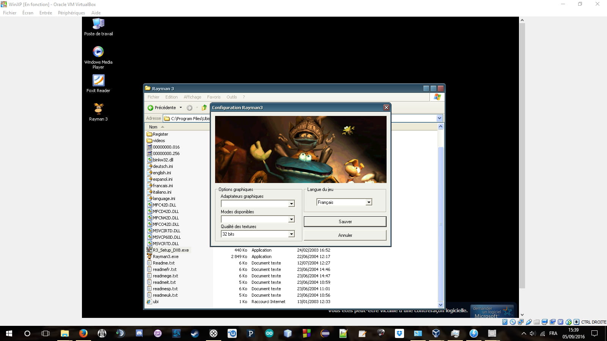
Task: Launch Firefox from the taskbar
Action: tap(83, 333)
